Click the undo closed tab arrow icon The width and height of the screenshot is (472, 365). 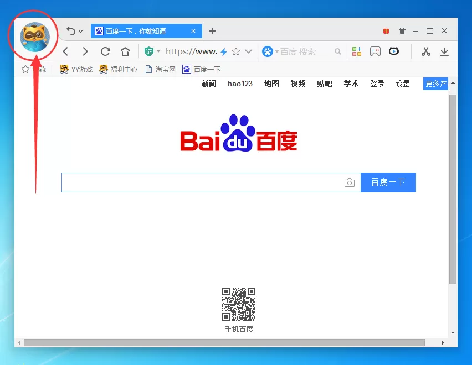coord(71,31)
